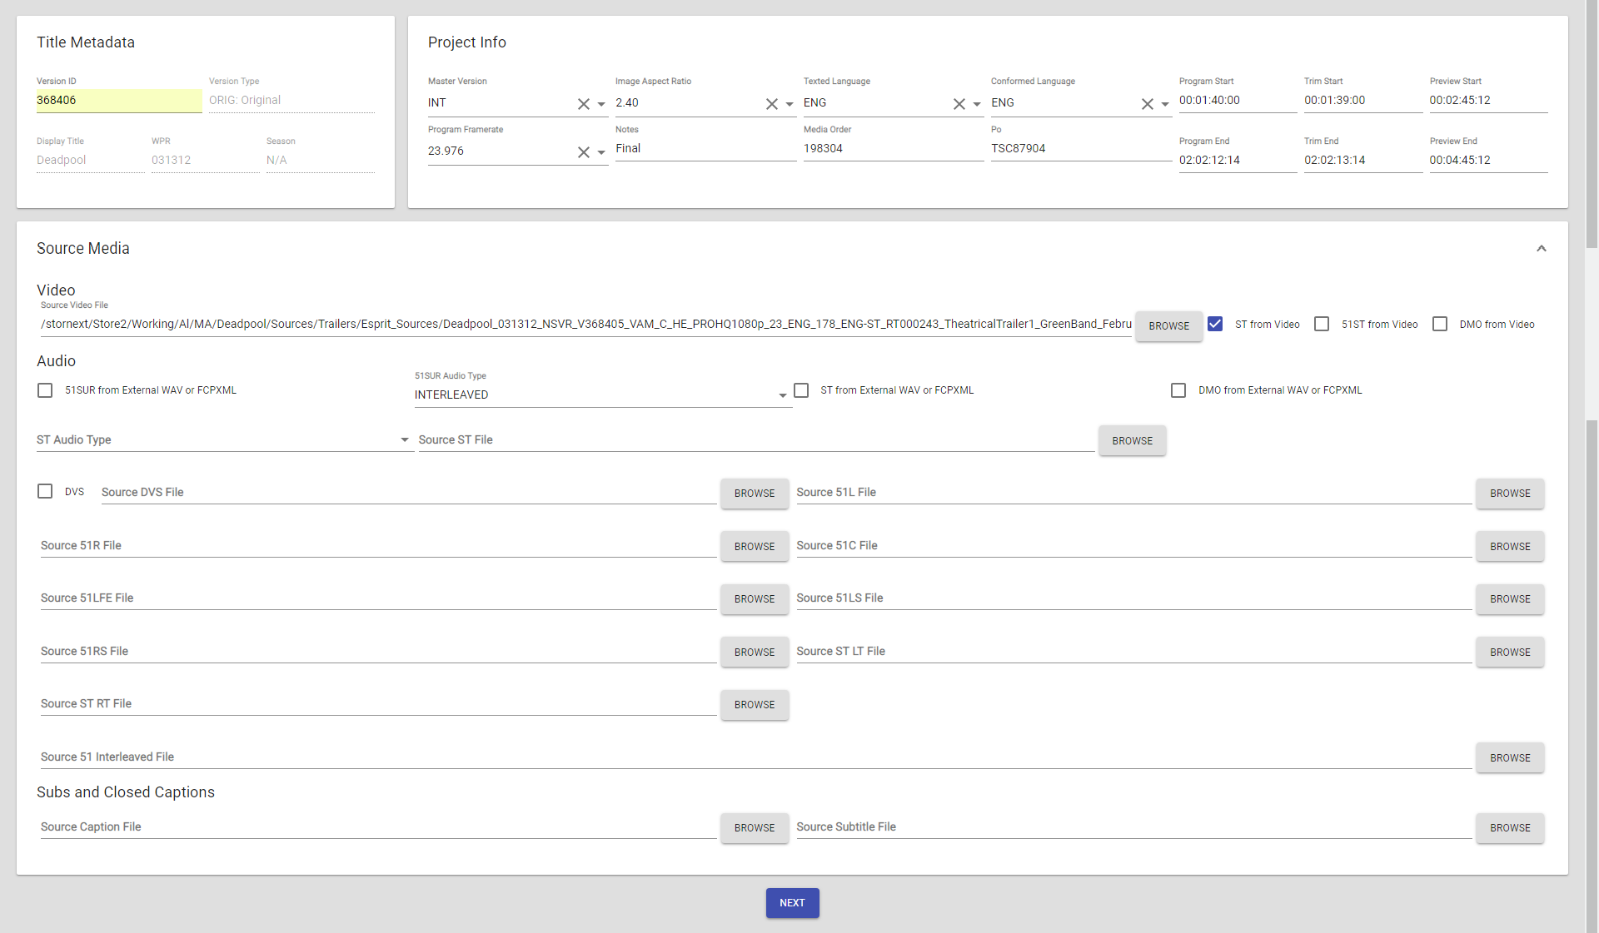The image size is (1599, 933).
Task: Click the NEXT button
Action: [792, 903]
